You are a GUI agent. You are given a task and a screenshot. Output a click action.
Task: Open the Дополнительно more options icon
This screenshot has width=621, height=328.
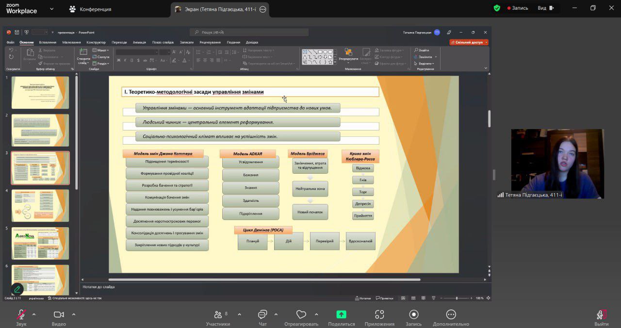[451, 315]
